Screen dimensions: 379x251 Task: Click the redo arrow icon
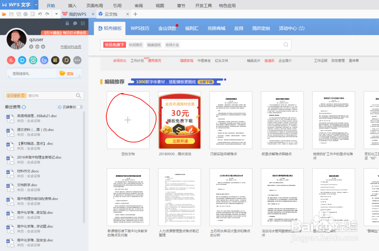(x=47, y=14)
